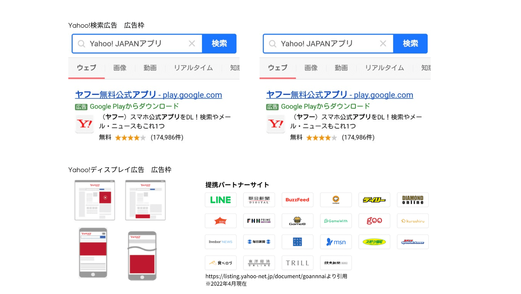Click the desktop video ad layout thumbnail
The width and height of the screenshot is (521, 294).
point(95,200)
